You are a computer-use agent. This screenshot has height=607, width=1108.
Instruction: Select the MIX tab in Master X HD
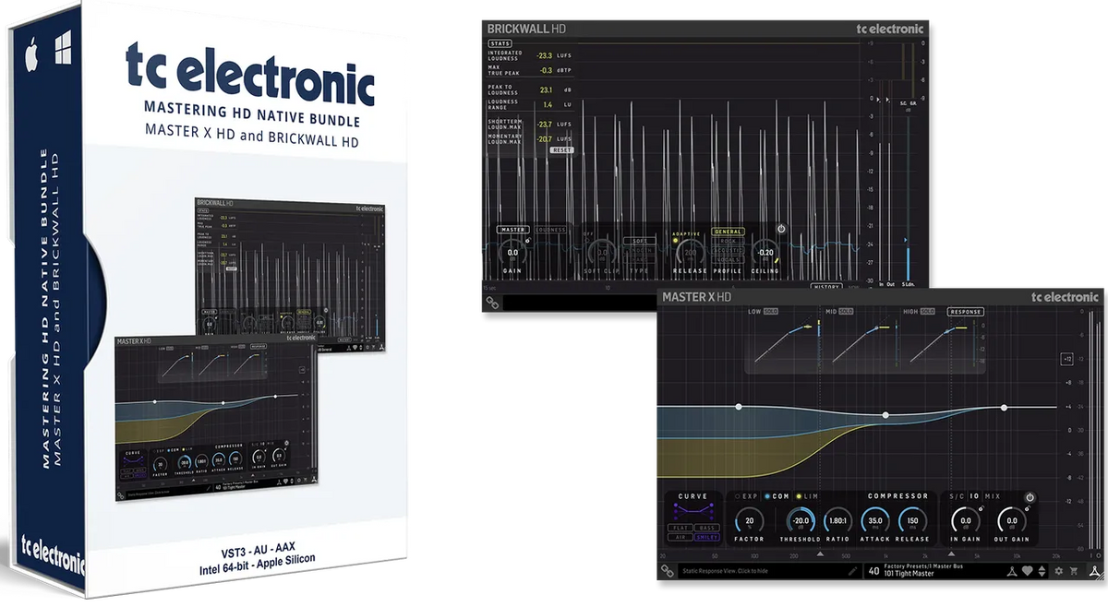pyautogui.click(x=993, y=496)
